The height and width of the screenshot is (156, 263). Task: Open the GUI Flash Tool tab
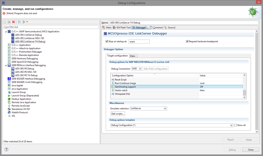pyautogui.click(x=122, y=28)
